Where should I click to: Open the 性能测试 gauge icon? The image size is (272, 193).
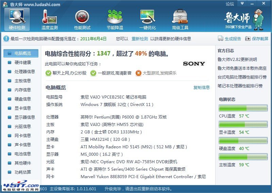coord(82,20)
